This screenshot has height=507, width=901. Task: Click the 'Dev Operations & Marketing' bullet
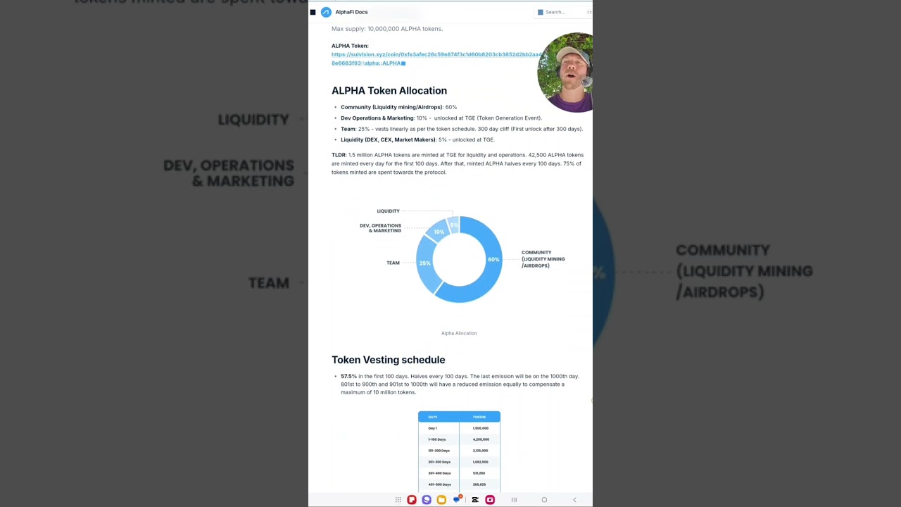[441, 118]
